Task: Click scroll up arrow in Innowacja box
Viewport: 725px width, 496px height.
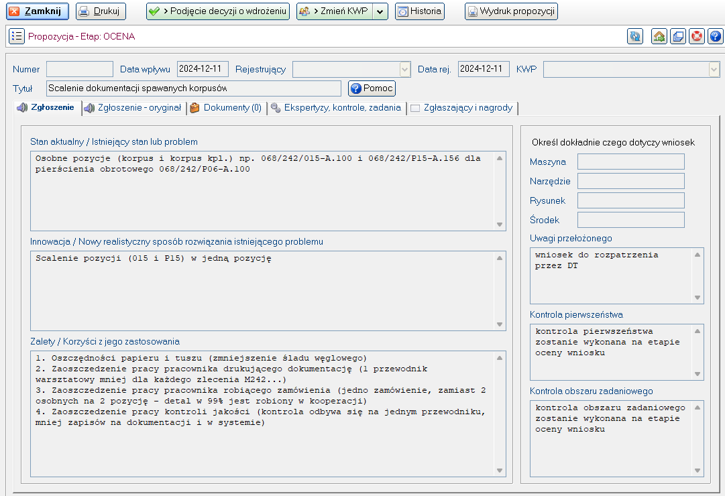Action: coord(500,258)
